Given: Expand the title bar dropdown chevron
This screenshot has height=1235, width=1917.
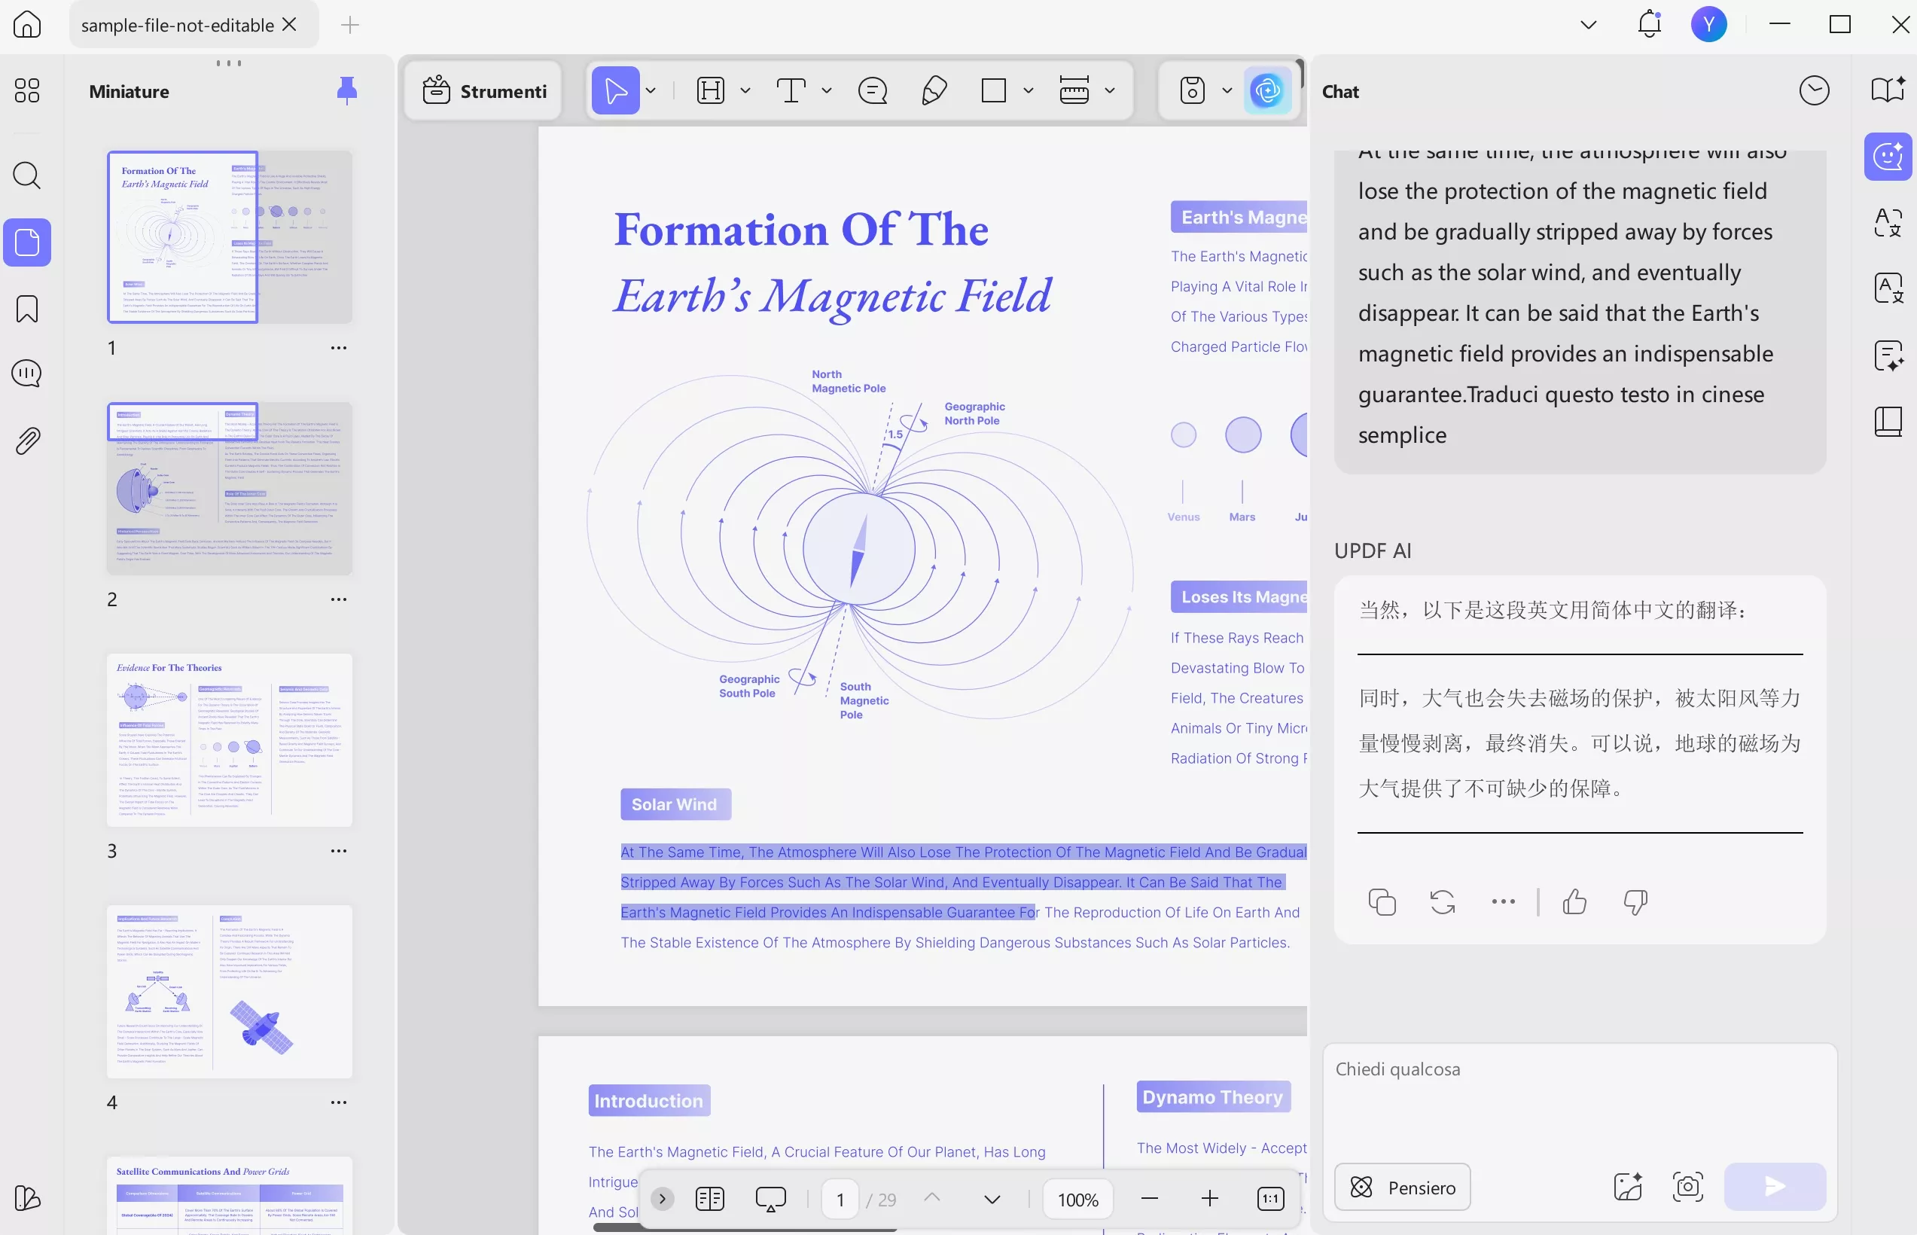Looking at the screenshot, I should (1587, 25).
